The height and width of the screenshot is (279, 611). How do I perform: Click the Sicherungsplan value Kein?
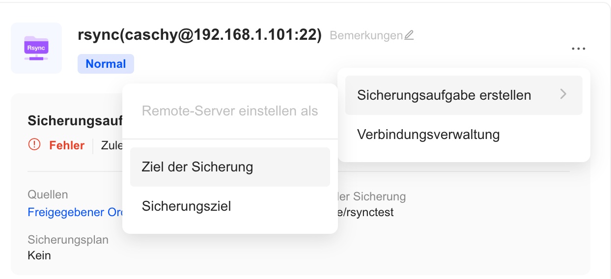(39, 255)
